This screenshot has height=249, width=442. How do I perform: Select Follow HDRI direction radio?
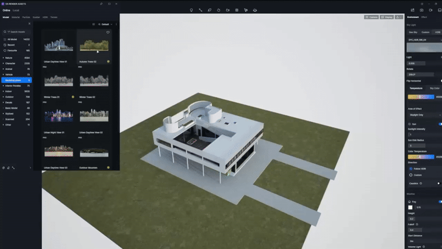[411, 169]
